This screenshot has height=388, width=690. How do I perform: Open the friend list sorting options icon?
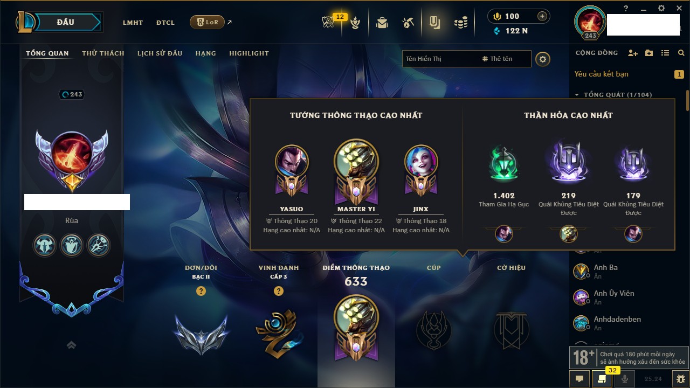pos(665,53)
